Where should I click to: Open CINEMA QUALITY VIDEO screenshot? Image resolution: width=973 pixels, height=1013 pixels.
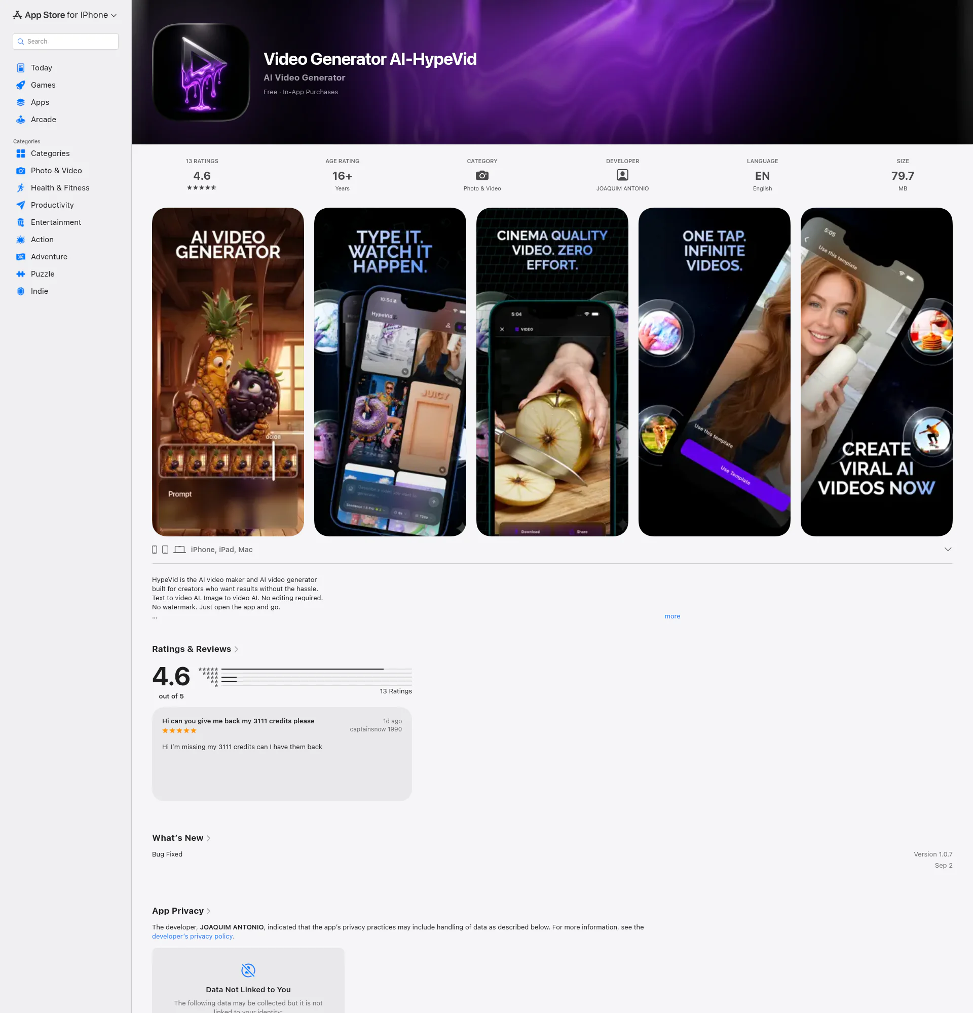(552, 372)
